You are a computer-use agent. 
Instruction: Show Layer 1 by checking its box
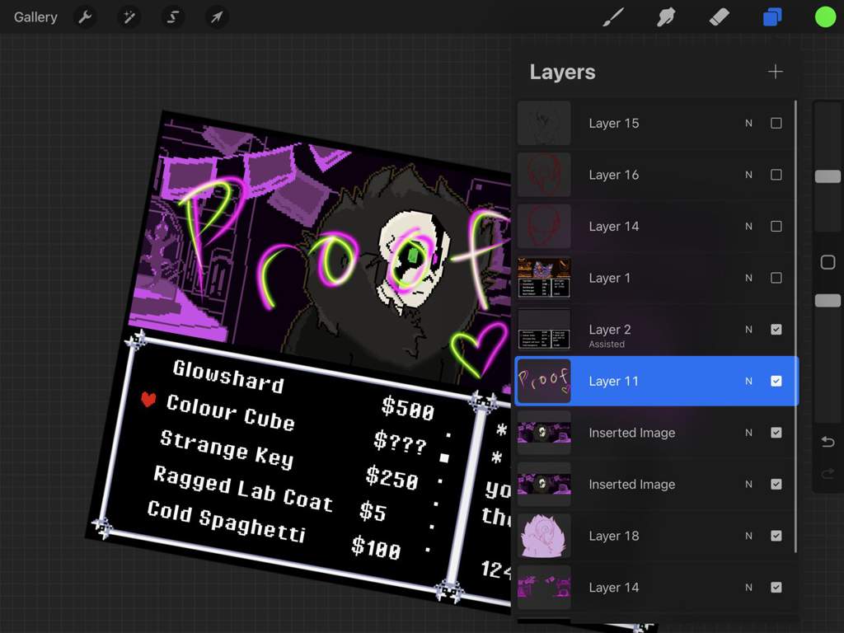point(776,278)
